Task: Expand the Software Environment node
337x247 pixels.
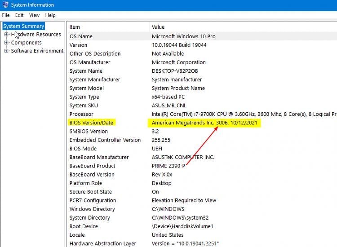Action: [x=6, y=51]
